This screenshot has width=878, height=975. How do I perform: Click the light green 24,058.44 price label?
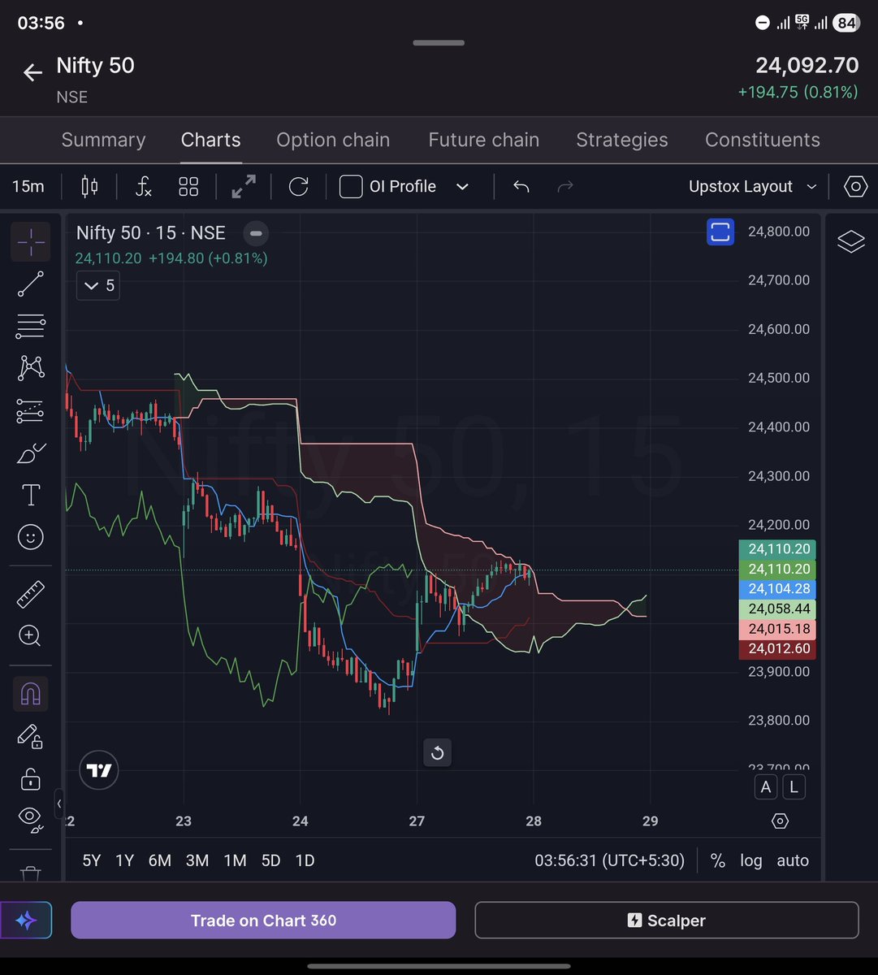[779, 609]
